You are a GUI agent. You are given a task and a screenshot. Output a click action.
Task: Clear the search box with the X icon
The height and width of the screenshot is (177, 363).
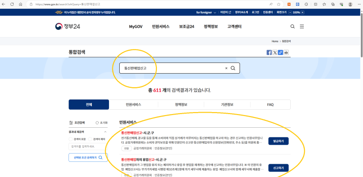pyautogui.click(x=226, y=68)
